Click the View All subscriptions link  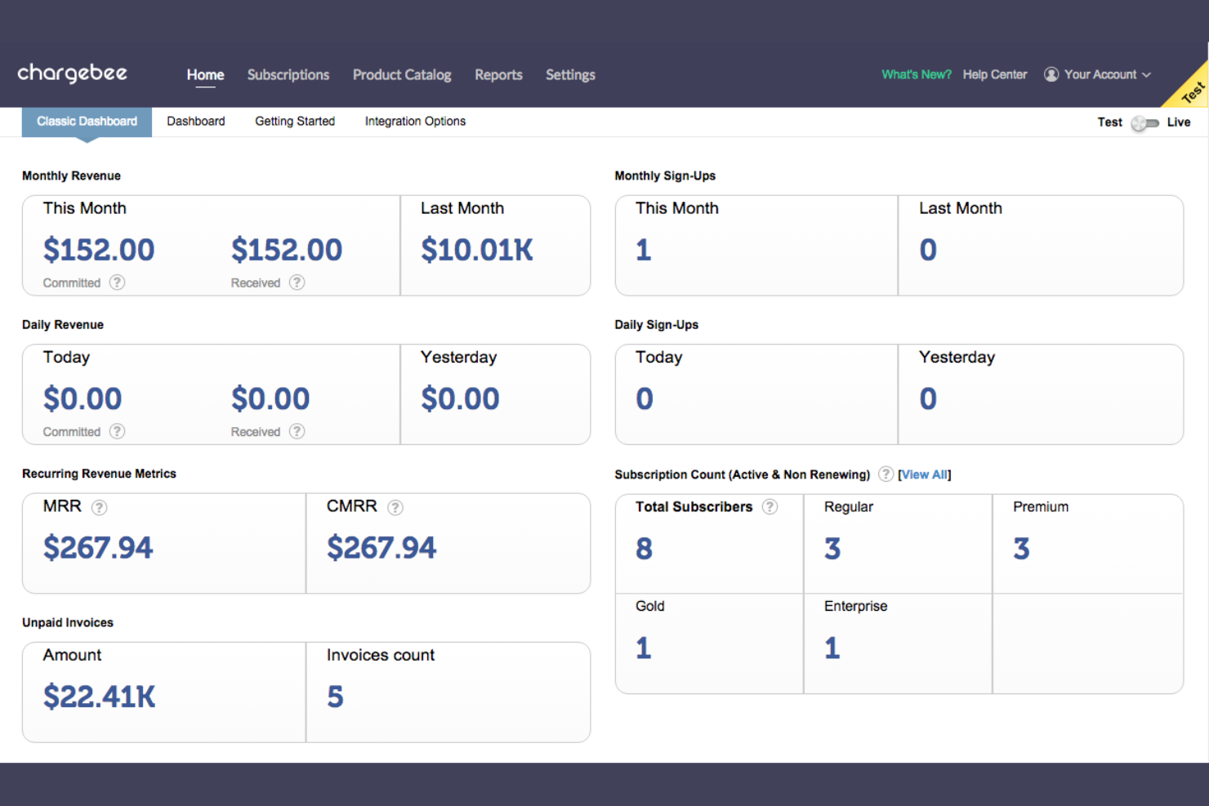click(925, 474)
